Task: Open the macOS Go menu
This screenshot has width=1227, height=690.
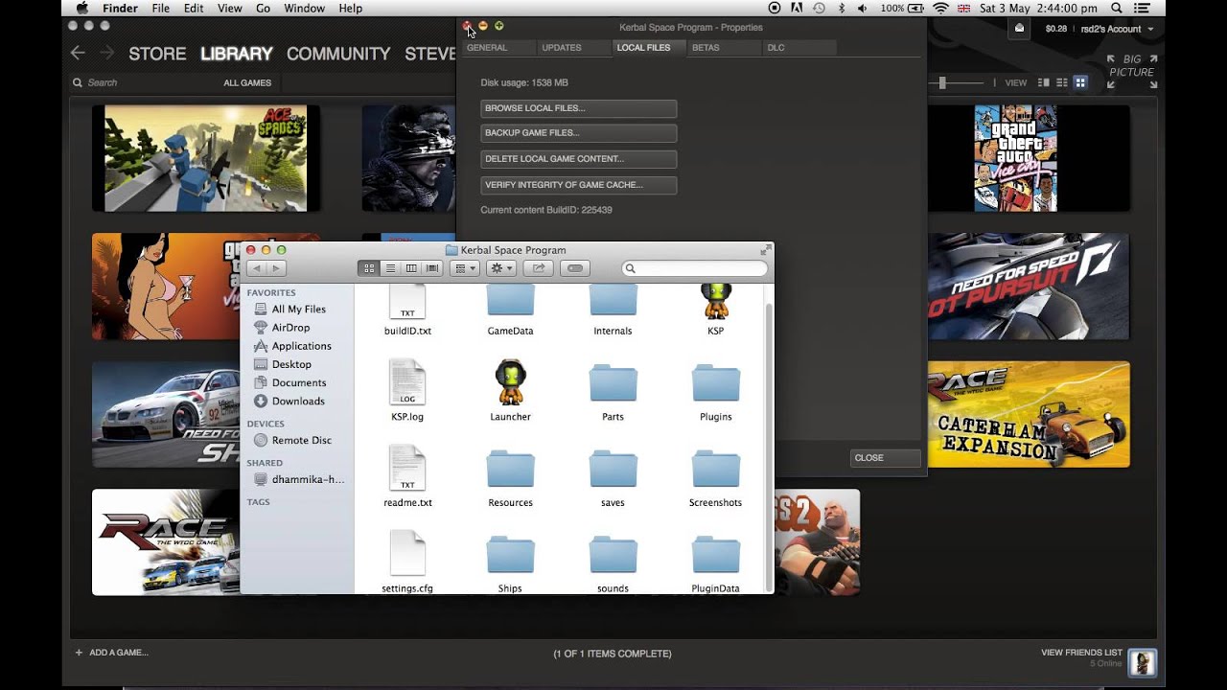Action: click(263, 8)
